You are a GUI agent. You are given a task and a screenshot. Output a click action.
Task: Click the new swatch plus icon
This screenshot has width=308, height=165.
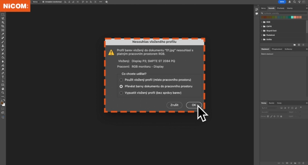(x=299, y=45)
